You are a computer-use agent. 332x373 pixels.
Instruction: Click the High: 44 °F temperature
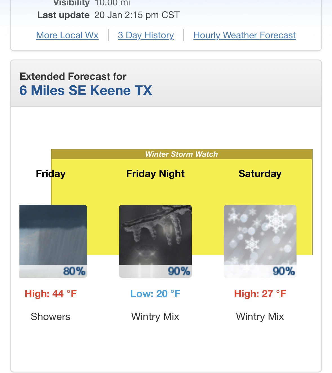coord(51,294)
